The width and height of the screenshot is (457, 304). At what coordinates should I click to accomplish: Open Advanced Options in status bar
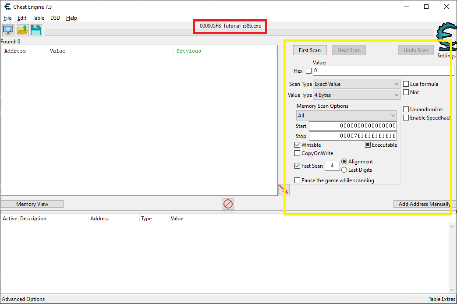(23, 299)
